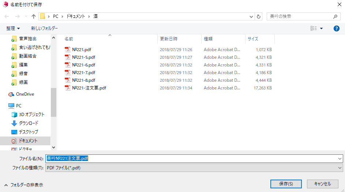
Task: Select PC in the navigation pane
Action: pyautogui.click(x=15, y=106)
